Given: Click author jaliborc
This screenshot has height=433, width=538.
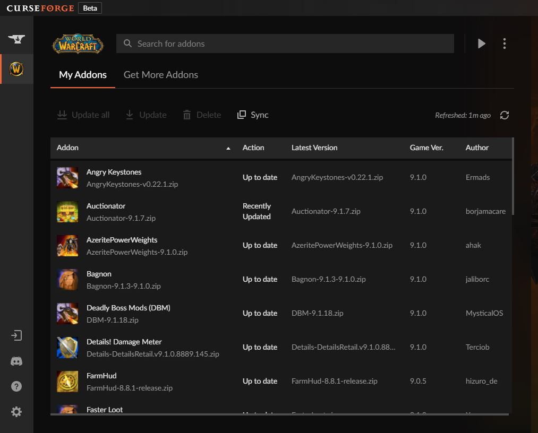Looking at the screenshot, I should 477,279.
